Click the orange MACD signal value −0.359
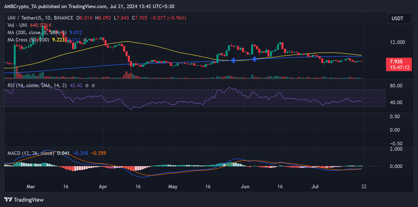The image size is (418, 207). coord(98,153)
